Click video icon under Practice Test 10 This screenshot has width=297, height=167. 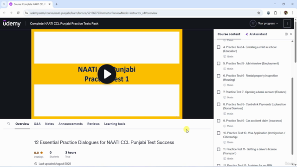pyautogui.click(x=225, y=142)
